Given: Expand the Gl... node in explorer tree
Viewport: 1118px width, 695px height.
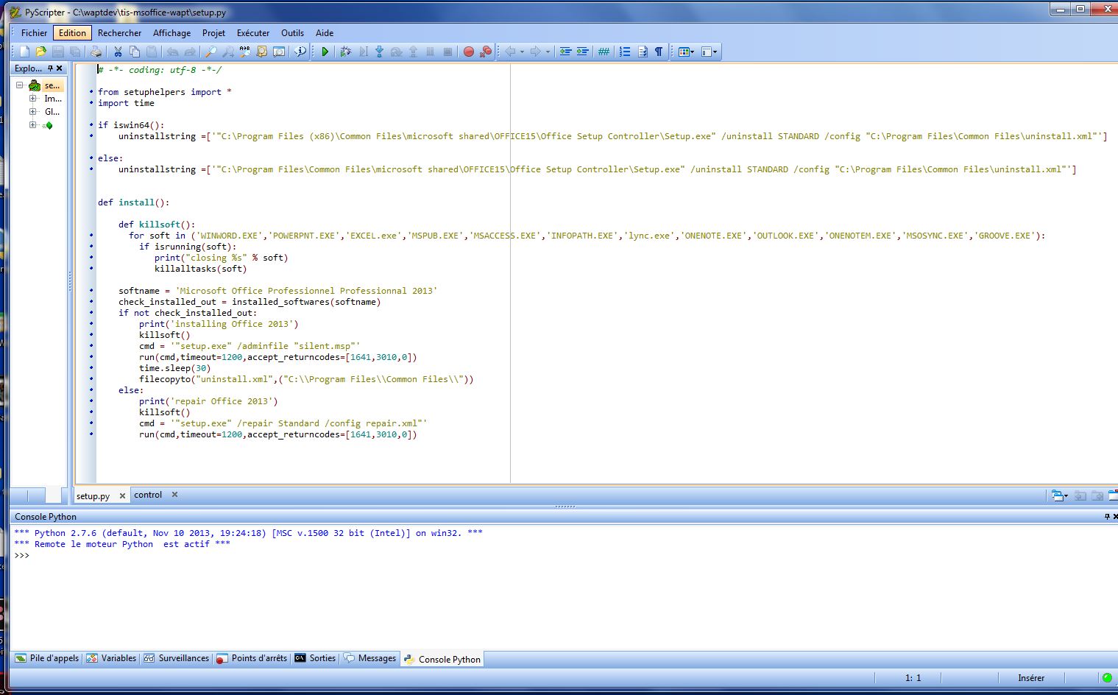Looking at the screenshot, I should tap(32, 111).
